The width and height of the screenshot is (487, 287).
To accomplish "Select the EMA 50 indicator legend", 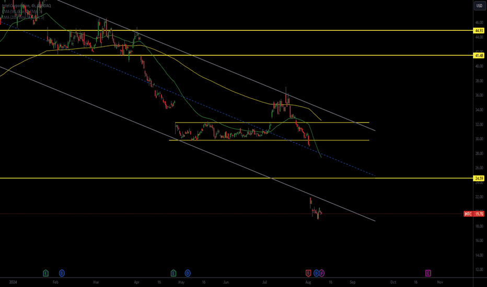I will point(22,11).
